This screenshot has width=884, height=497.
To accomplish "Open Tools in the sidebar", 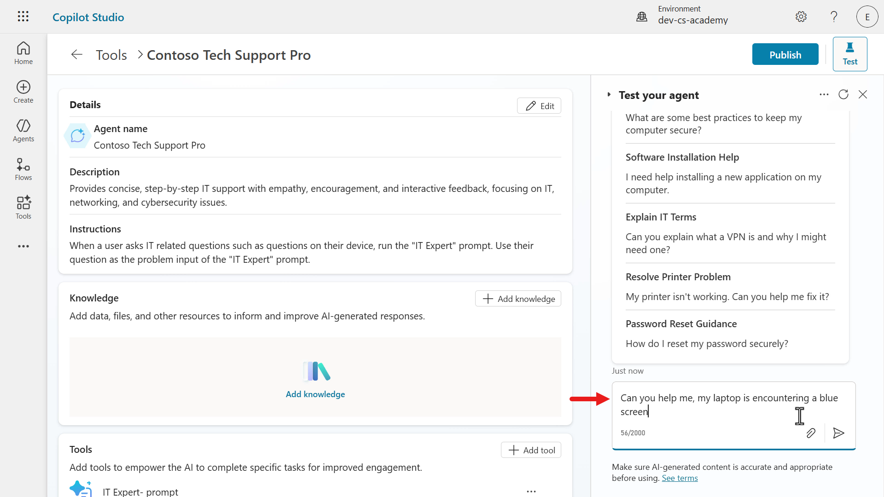I will (x=23, y=208).
